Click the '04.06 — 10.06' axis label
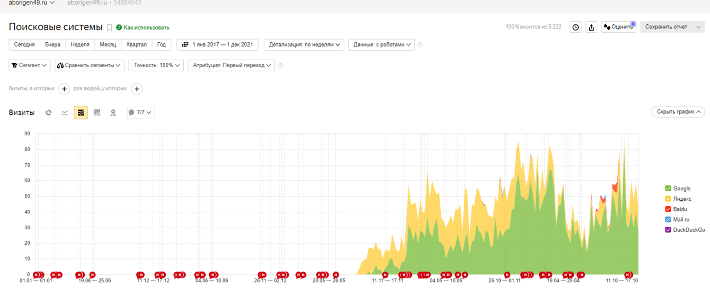This screenshot has width=710, height=298. point(211,281)
